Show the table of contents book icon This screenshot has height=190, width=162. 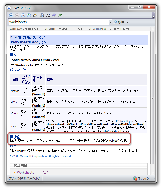click(54, 15)
